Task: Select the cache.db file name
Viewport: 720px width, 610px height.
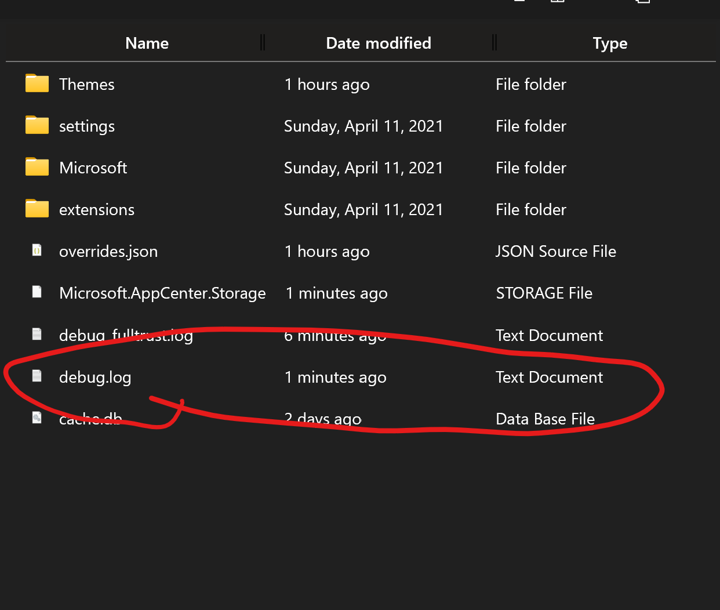Action: (90, 419)
